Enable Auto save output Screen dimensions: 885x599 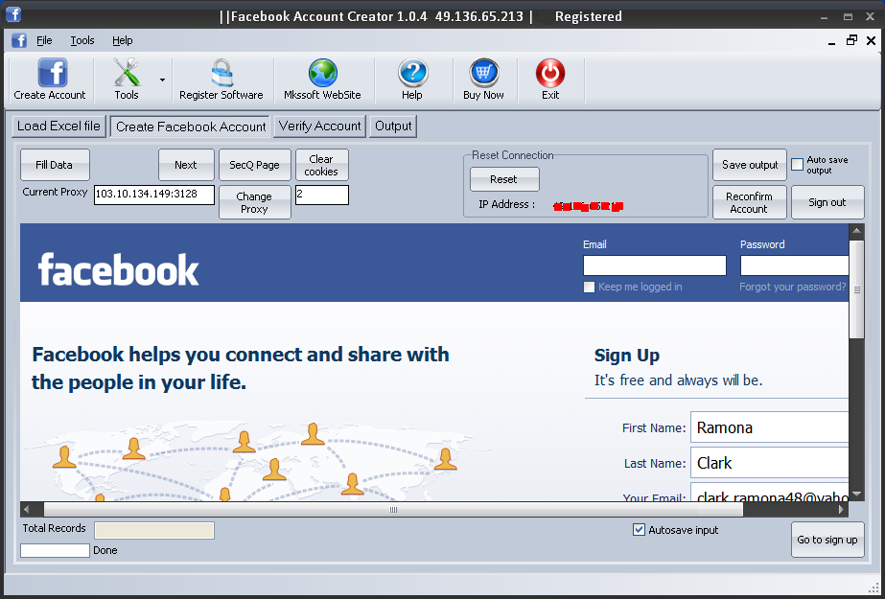797,164
